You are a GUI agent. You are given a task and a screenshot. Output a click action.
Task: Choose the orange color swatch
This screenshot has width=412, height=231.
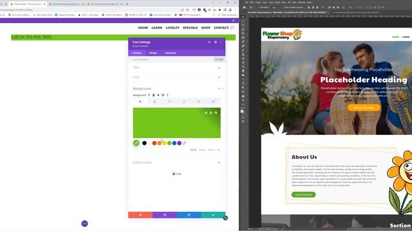[x=159, y=143]
